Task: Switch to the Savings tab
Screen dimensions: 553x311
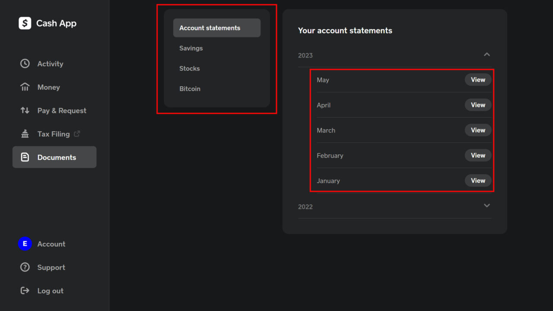Action: (191, 48)
